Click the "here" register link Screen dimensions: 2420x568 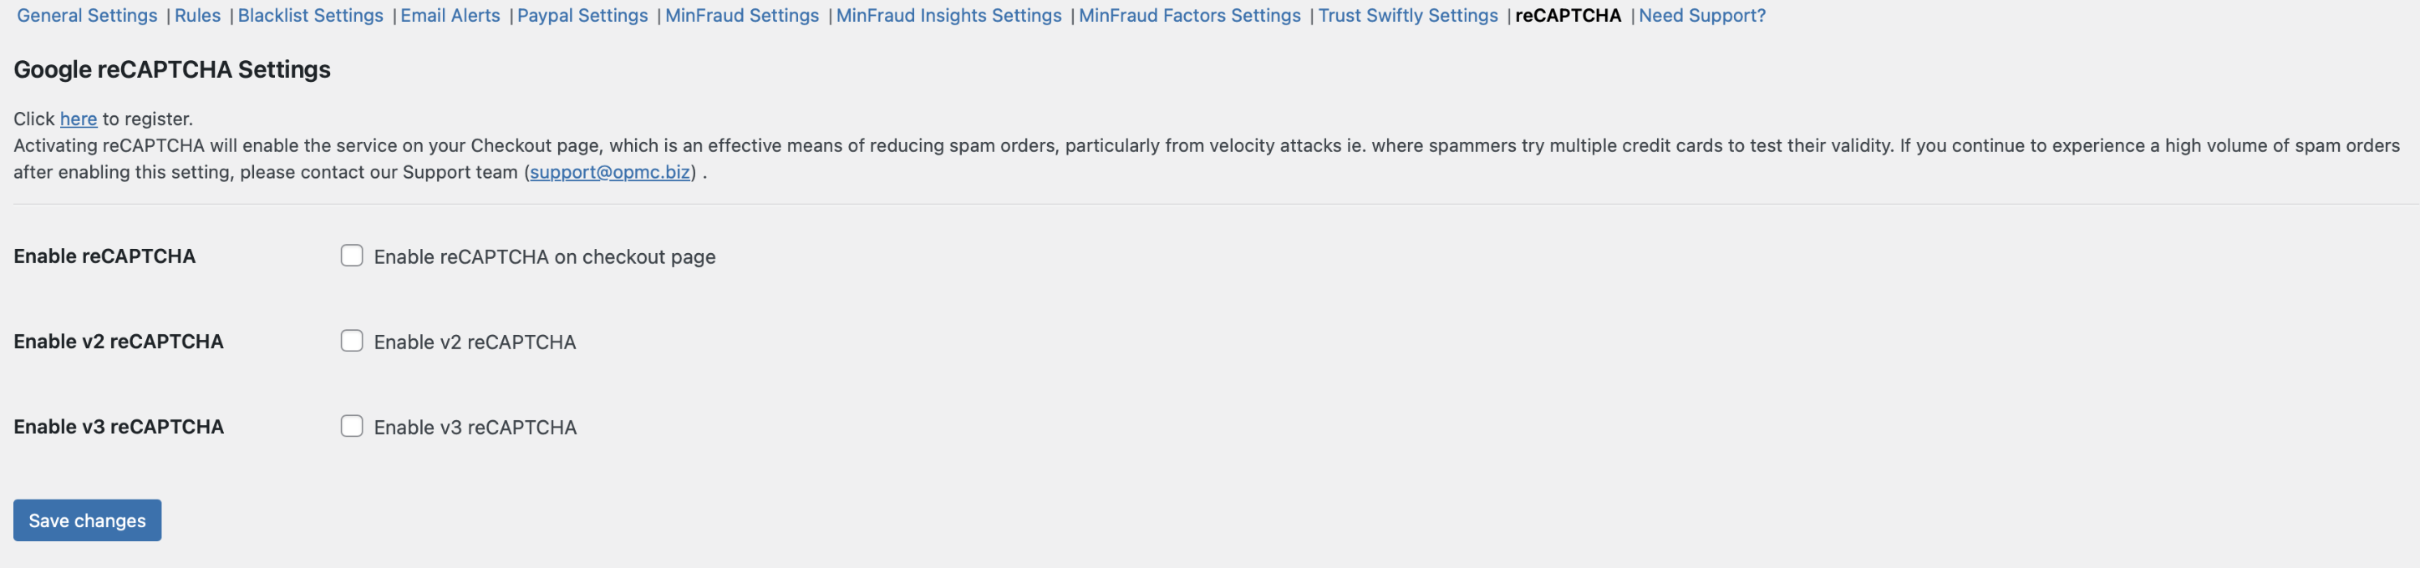coord(78,119)
